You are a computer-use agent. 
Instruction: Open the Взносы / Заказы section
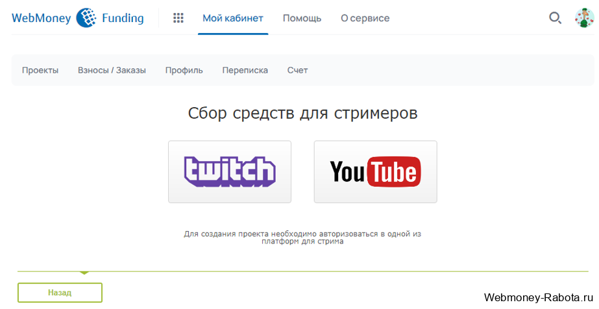[x=112, y=70]
